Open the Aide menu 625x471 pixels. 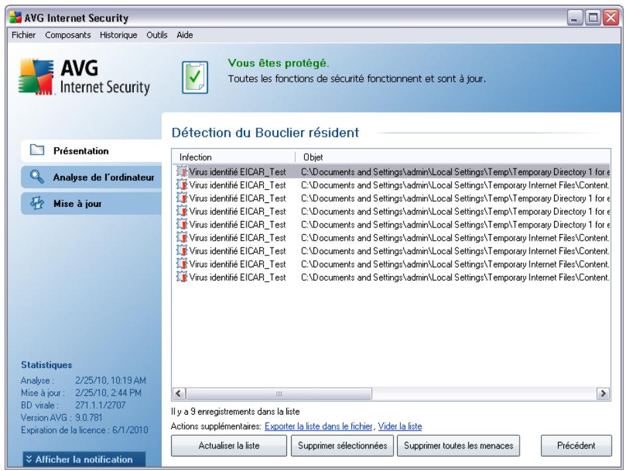tap(184, 35)
